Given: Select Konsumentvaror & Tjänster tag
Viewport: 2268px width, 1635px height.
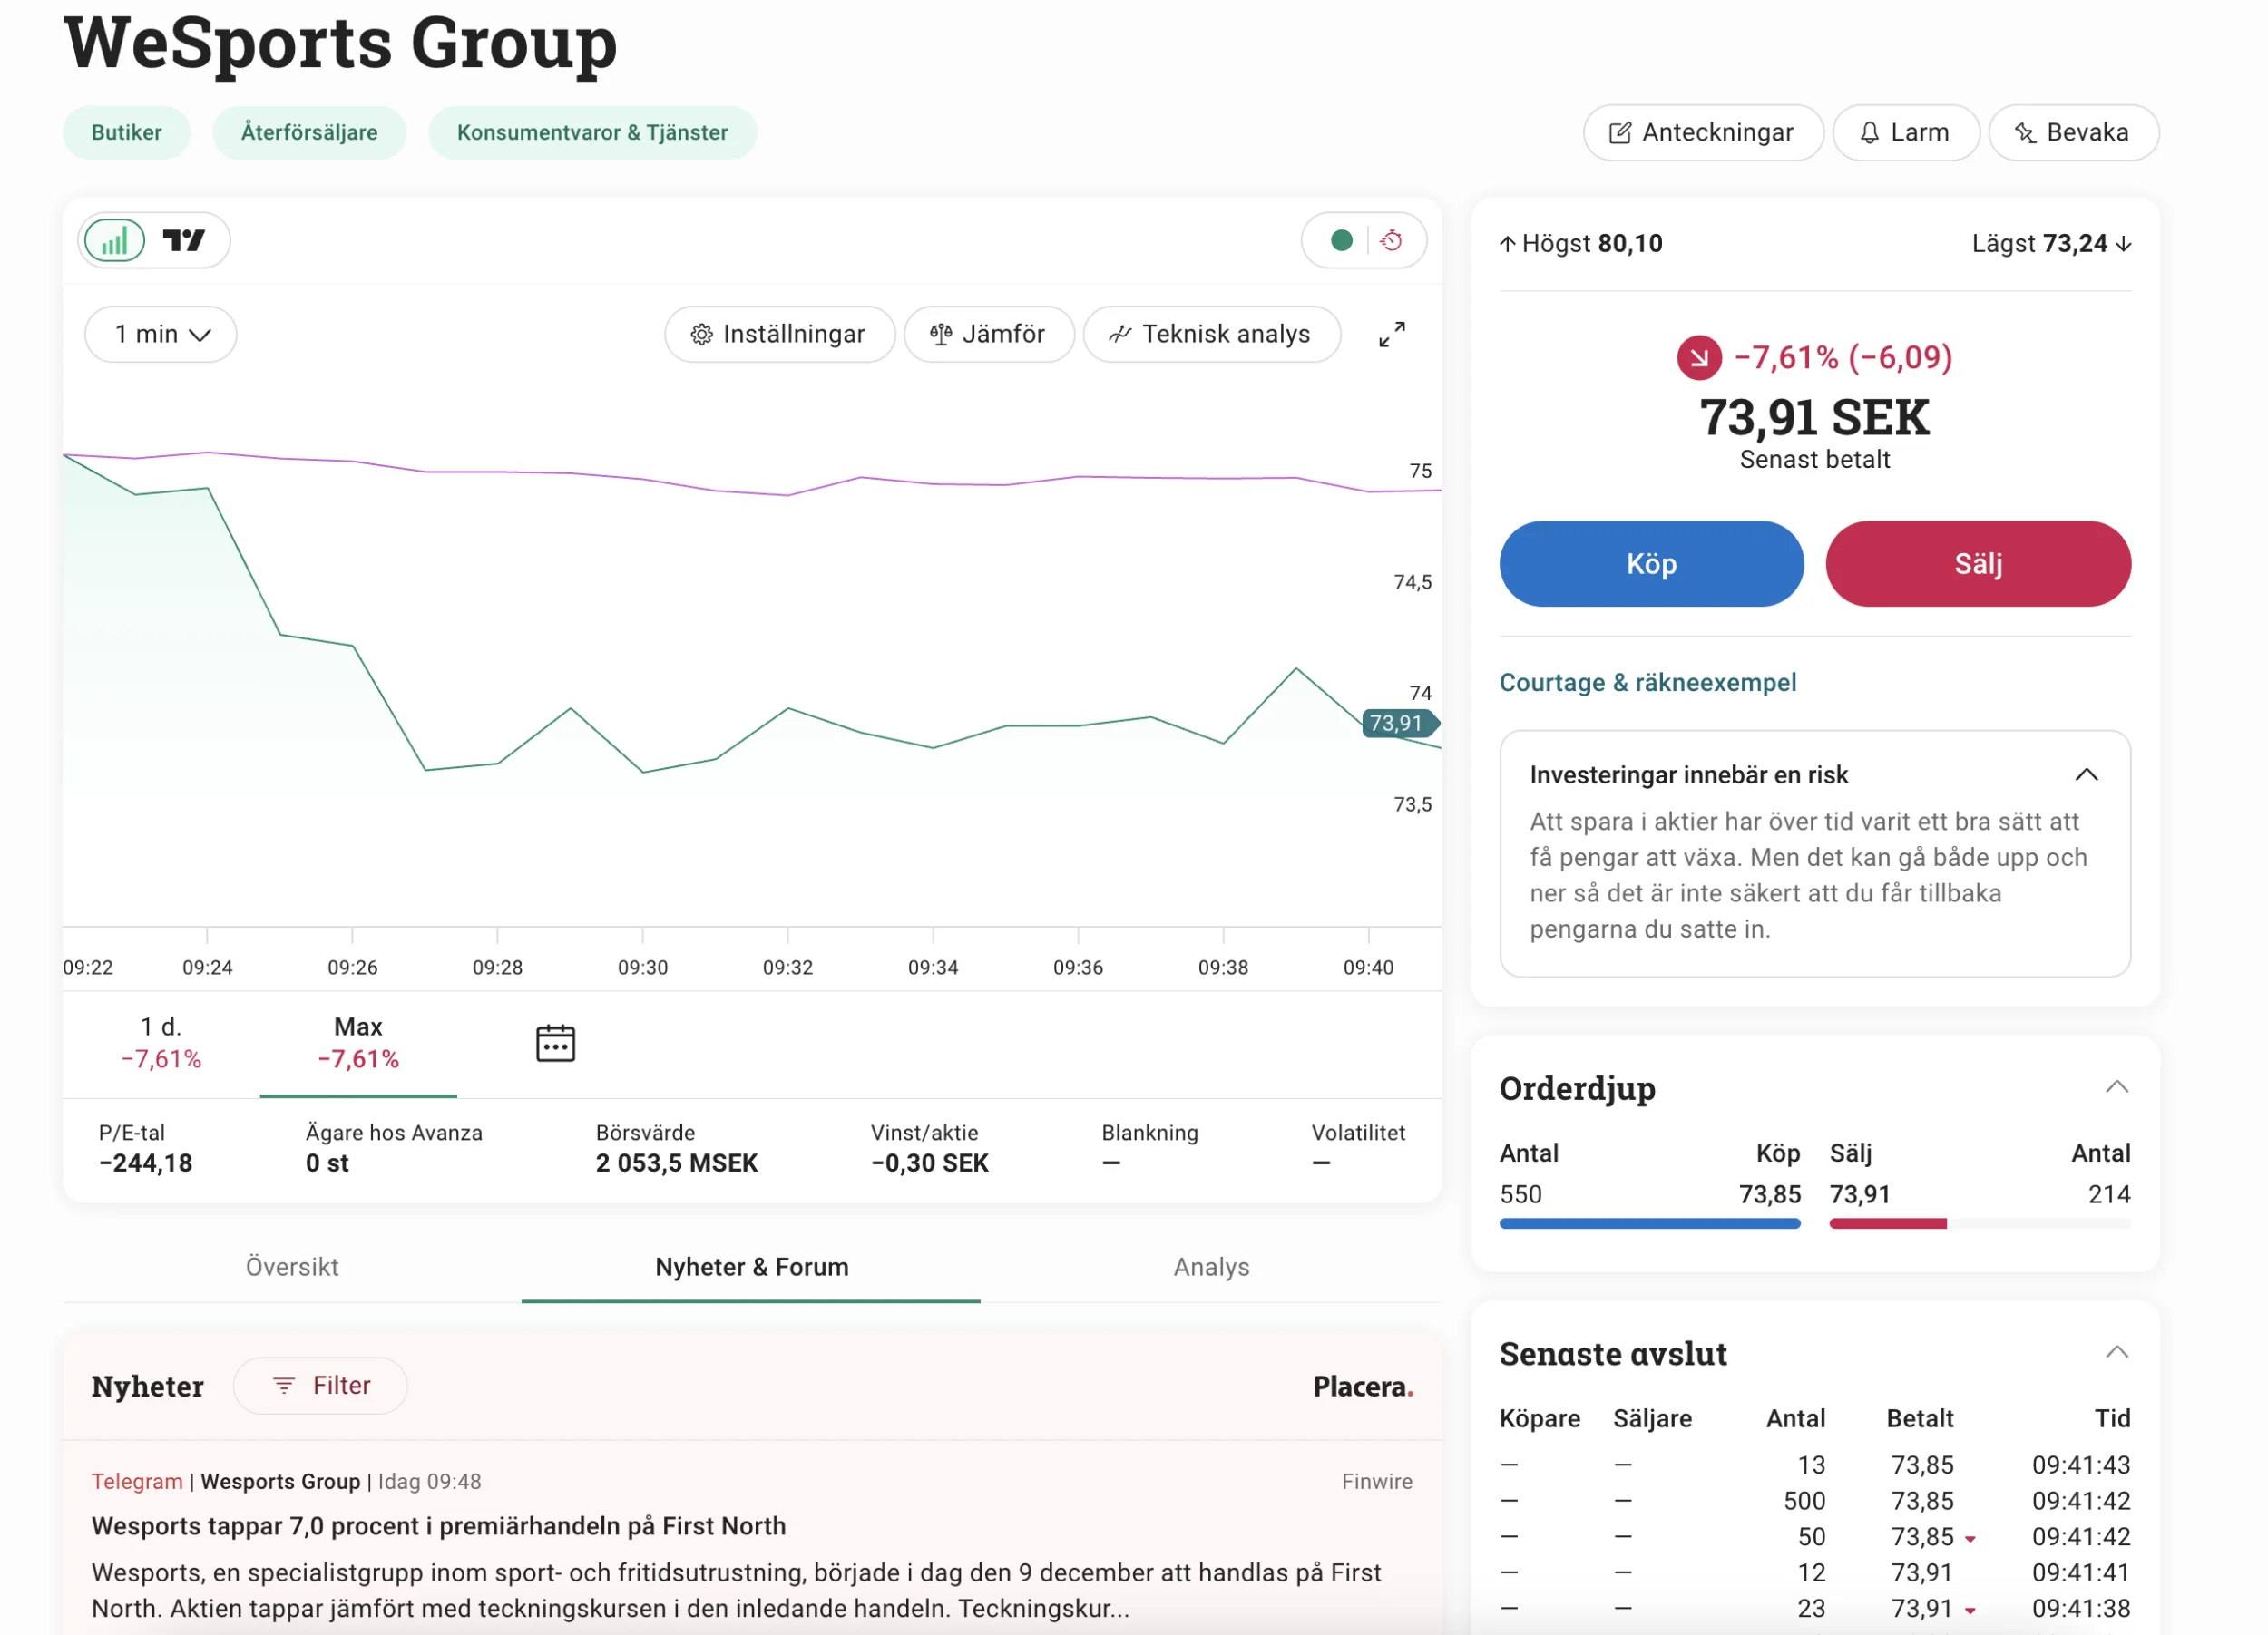Looking at the screenshot, I should pyautogui.click(x=593, y=133).
